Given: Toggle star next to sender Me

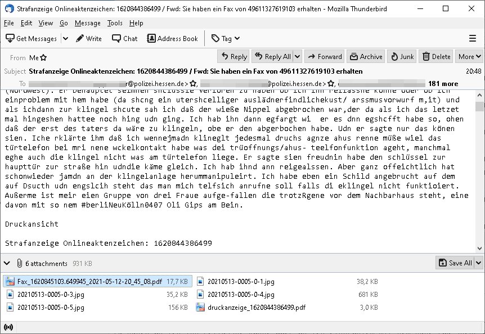Looking at the screenshot, I should pos(44,58).
